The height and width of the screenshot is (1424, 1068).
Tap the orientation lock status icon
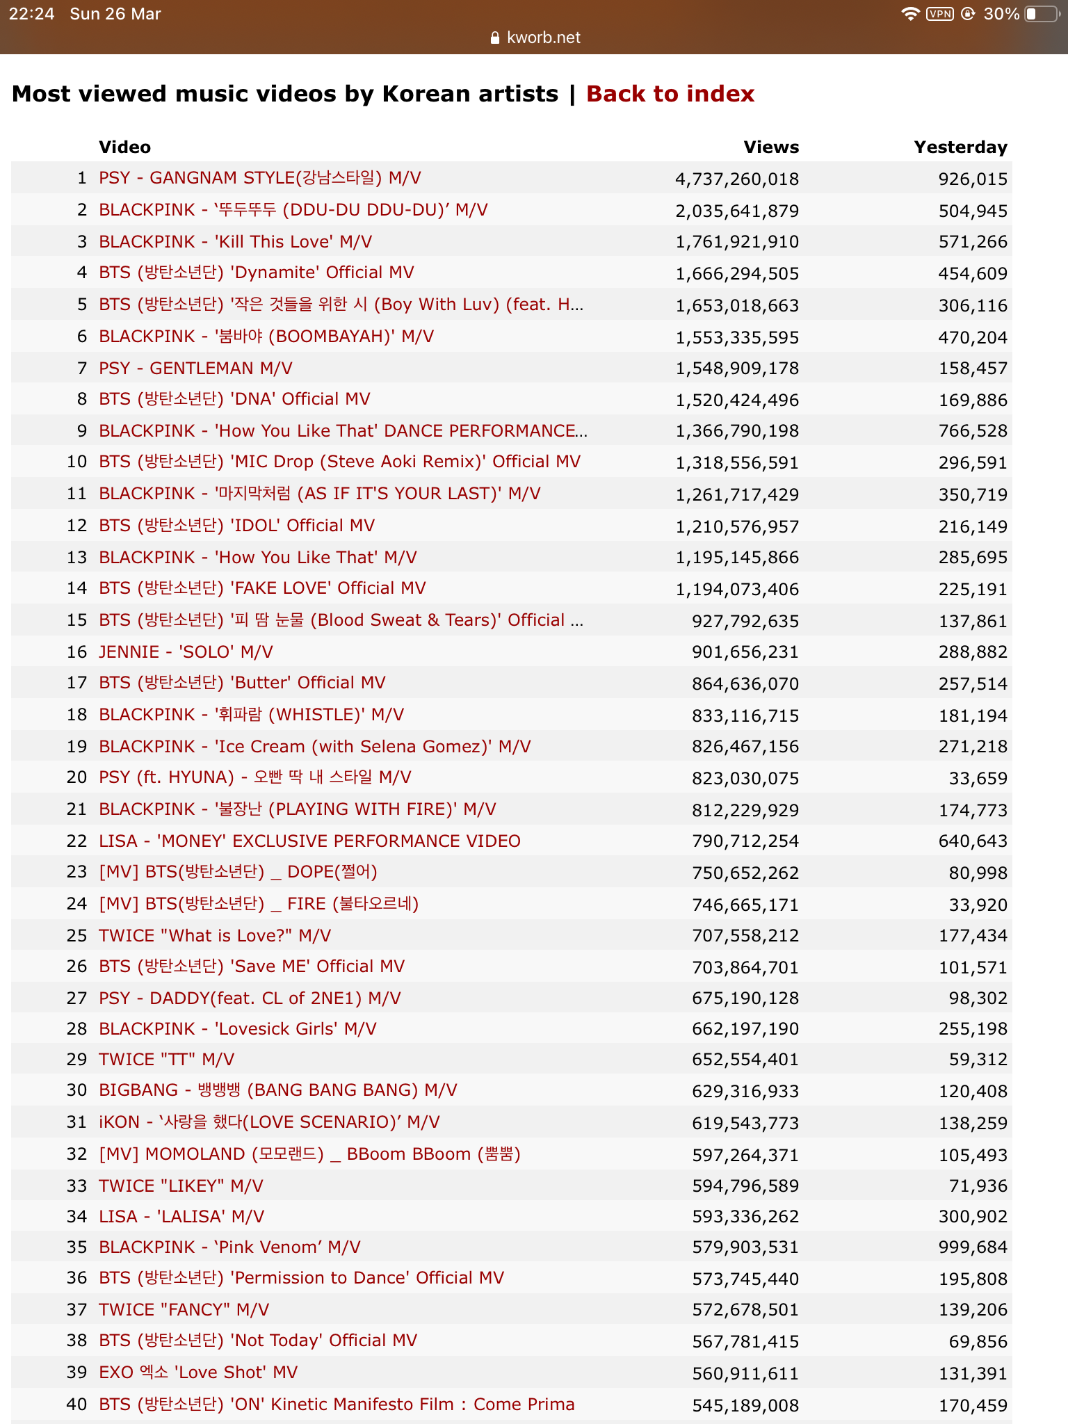(x=967, y=14)
